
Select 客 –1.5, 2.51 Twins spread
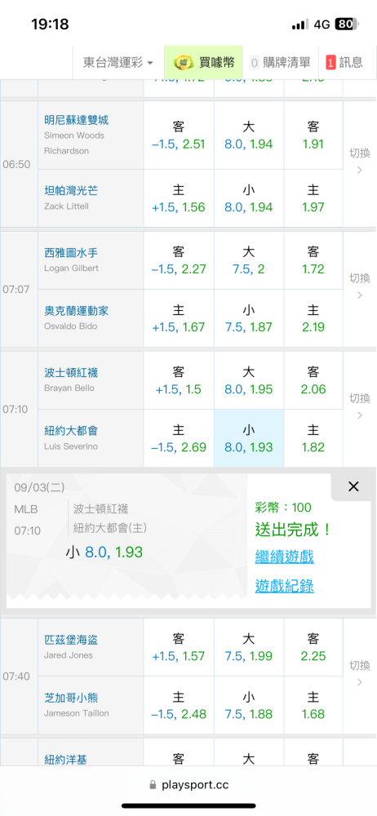(x=179, y=135)
